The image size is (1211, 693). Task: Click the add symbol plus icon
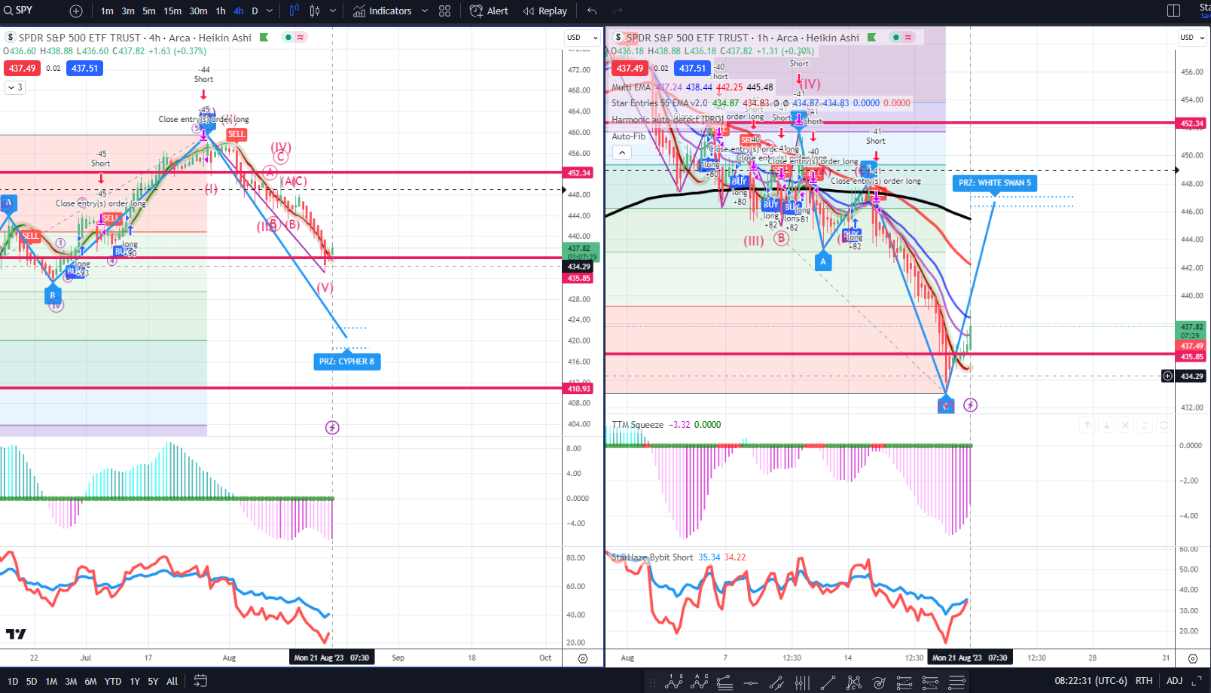[x=76, y=11]
